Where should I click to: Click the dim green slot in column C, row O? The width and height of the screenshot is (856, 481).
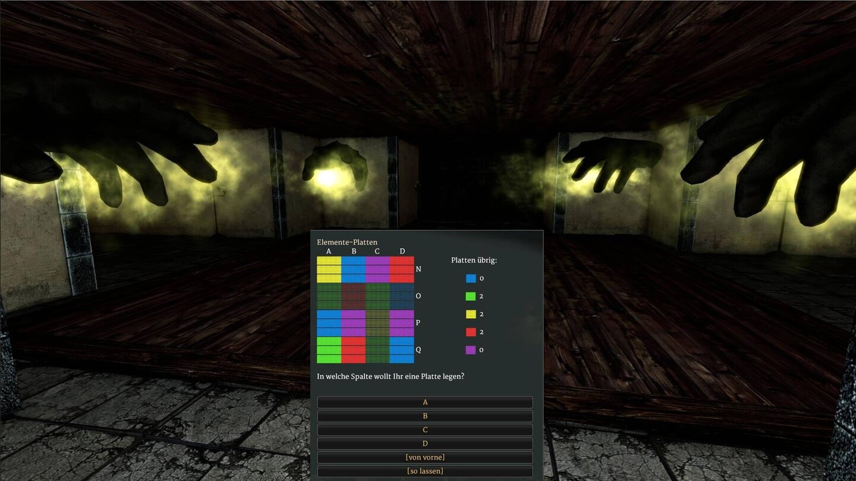pos(377,296)
